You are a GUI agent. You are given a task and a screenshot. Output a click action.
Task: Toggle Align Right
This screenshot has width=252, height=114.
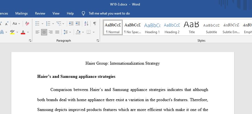tap(51, 32)
